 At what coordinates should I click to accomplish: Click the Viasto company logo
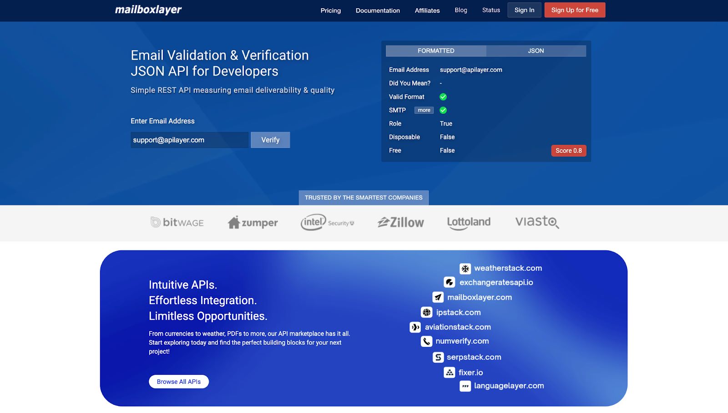(x=537, y=222)
